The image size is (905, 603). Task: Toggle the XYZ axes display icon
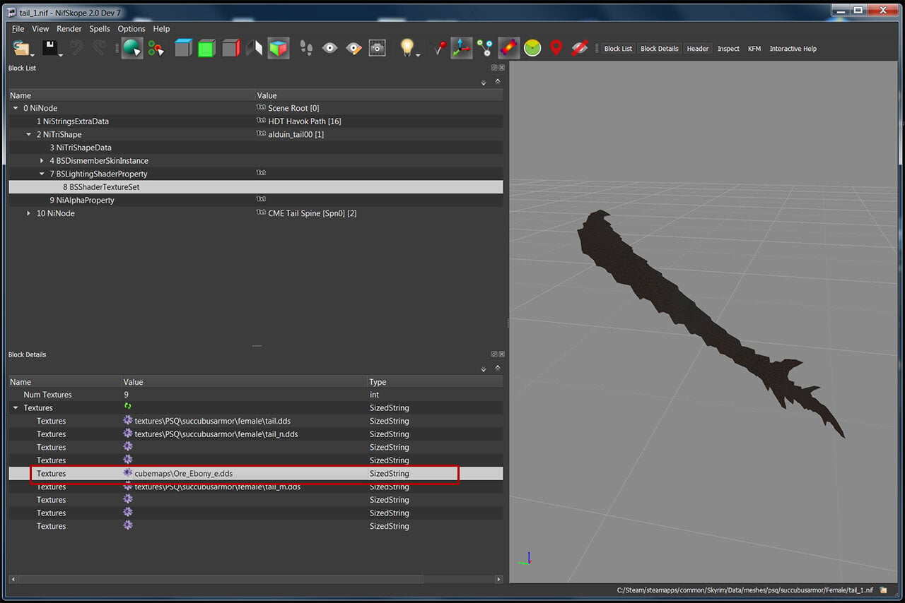(x=462, y=48)
